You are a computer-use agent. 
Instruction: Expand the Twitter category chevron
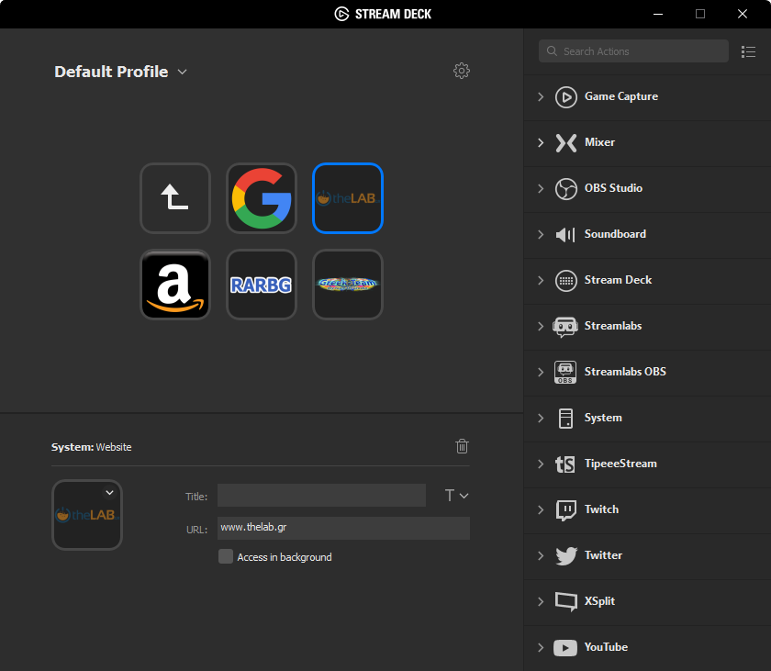541,556
